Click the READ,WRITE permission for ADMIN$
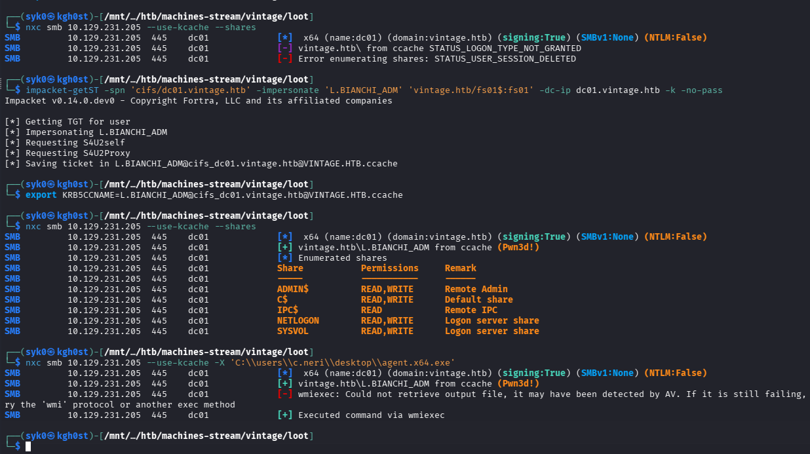Screen dimensions: 810x454 [x=387, y=289]
